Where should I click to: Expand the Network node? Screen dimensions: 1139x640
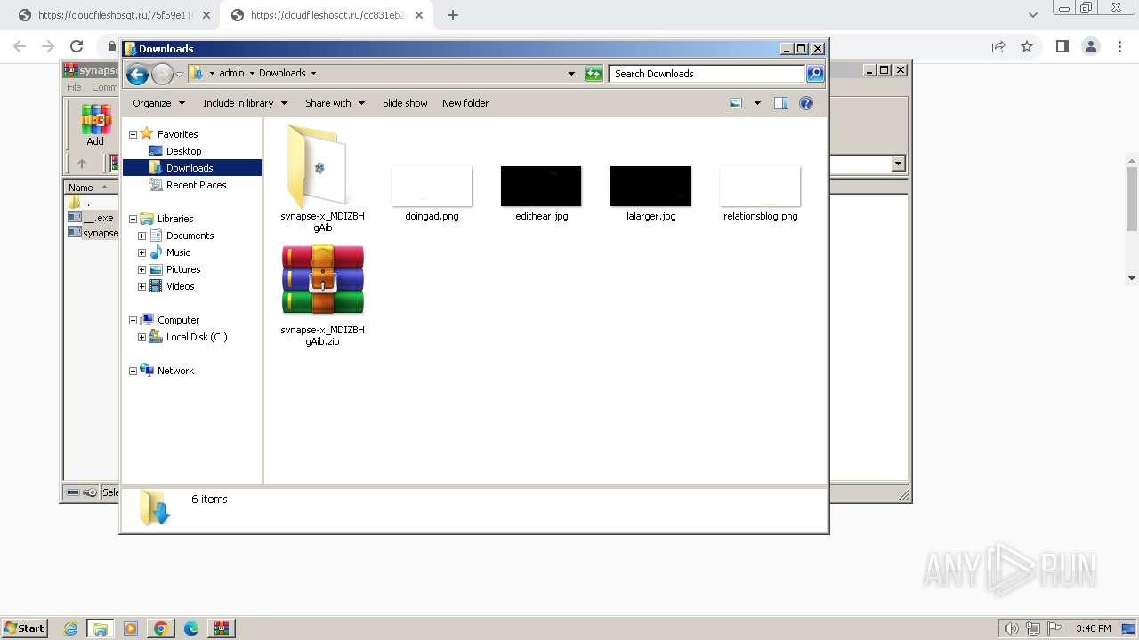[133, 371]
